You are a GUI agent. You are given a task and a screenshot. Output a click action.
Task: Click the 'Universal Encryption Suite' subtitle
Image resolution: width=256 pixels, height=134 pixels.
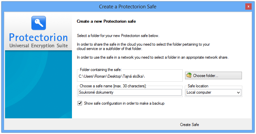coord(38,46)
